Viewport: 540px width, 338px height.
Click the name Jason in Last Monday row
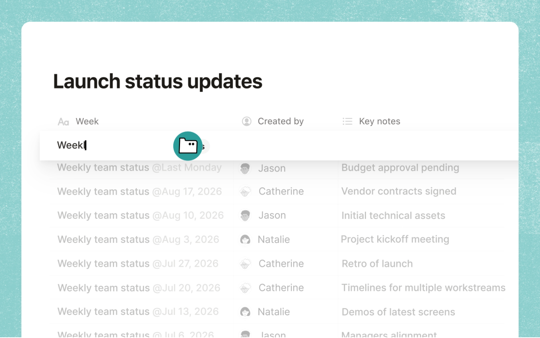[x=272, y=169]
